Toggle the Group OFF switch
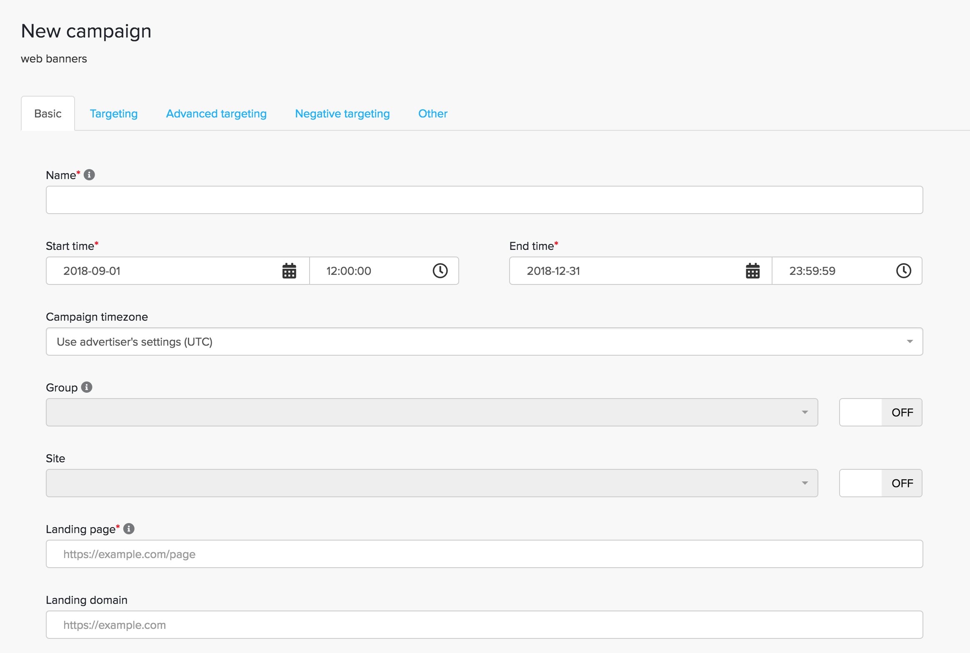The image size is (970, 653). (x=880, y=412)
